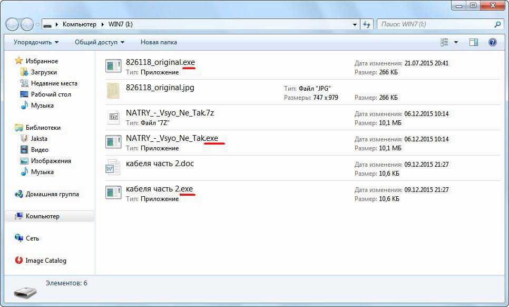Expand arrow between Компьютер and WIN7
The width and height of the screenshot is (509, 307).
(x=102, y=24)
